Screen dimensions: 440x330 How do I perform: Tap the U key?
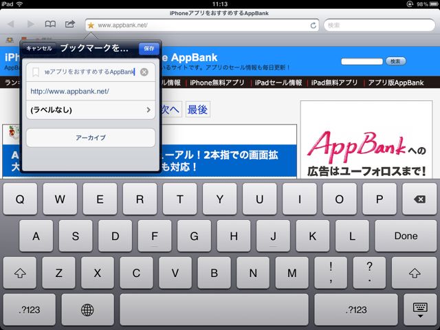tap(260, 199)
